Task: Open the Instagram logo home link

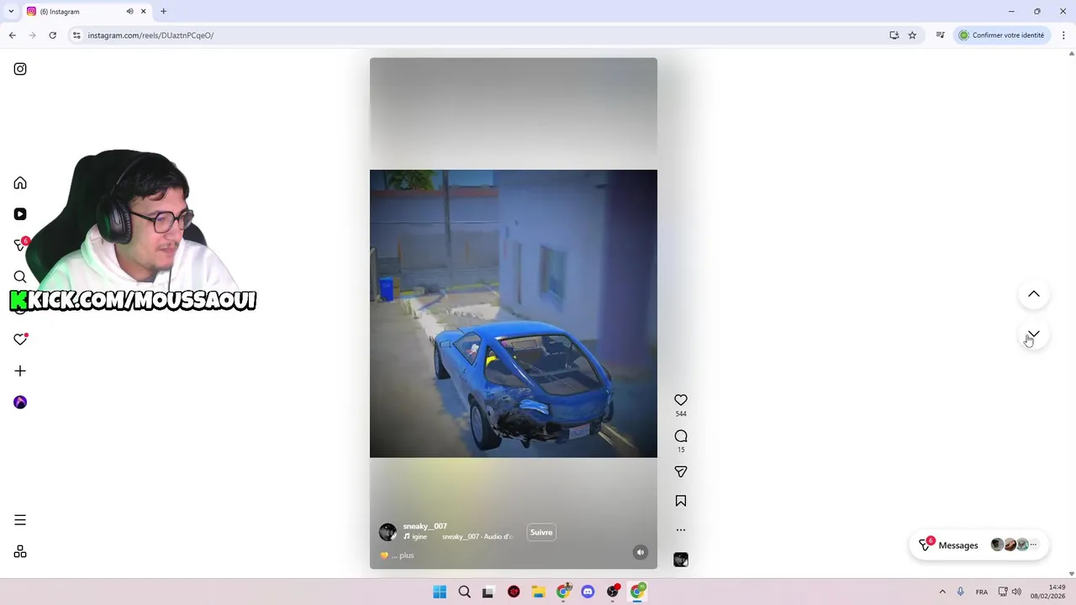Action: pyautogui.click(x=20, y=69)
